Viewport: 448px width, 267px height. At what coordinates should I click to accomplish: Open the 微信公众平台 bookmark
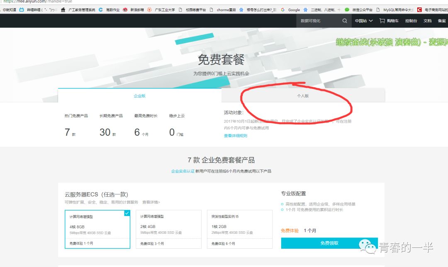pos(358,10)
